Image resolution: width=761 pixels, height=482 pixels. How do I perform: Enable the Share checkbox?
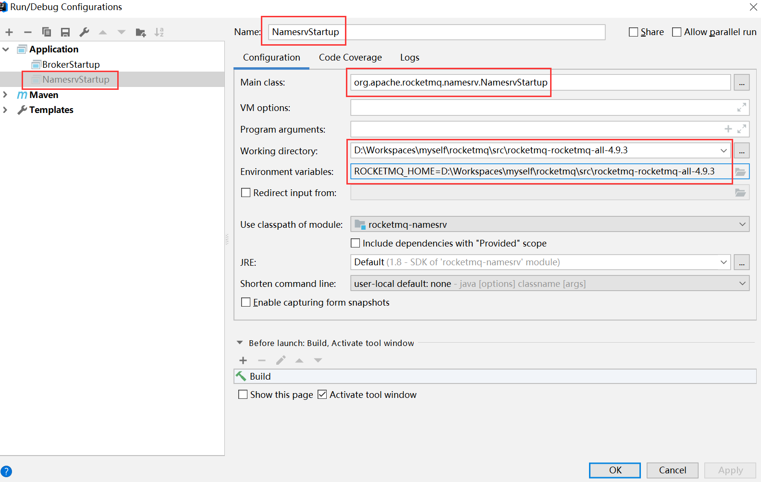coord(634,32)
